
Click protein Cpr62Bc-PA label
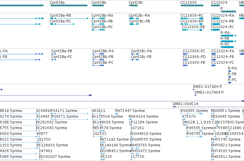pyautogui.click(x=141, y=51)
